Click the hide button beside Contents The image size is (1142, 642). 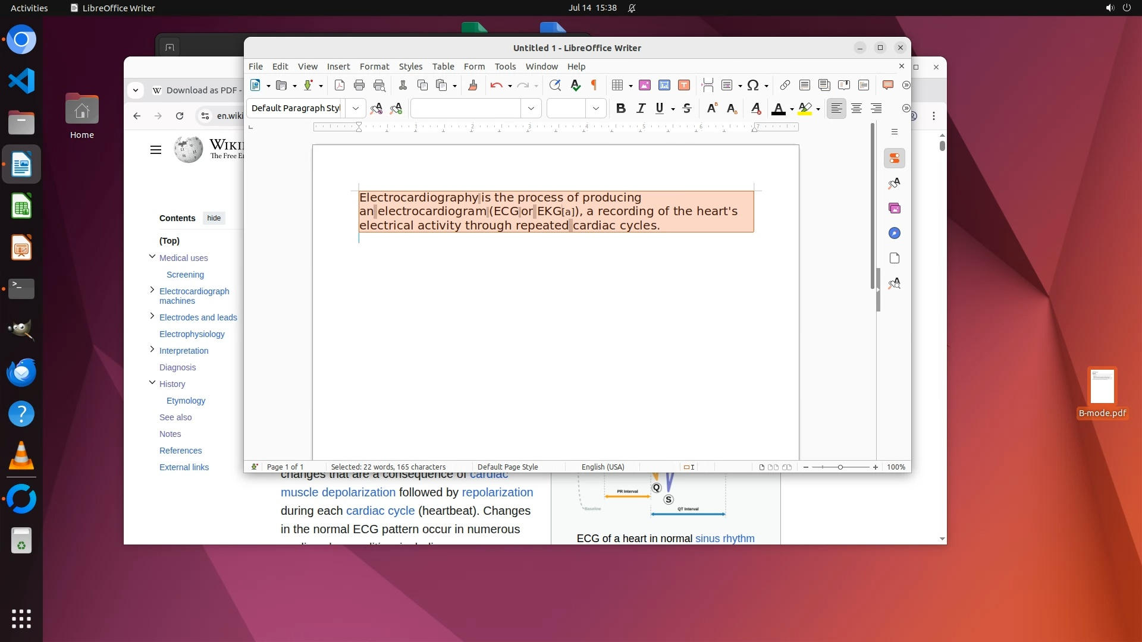pyautogui.click(x=214, y=218)
